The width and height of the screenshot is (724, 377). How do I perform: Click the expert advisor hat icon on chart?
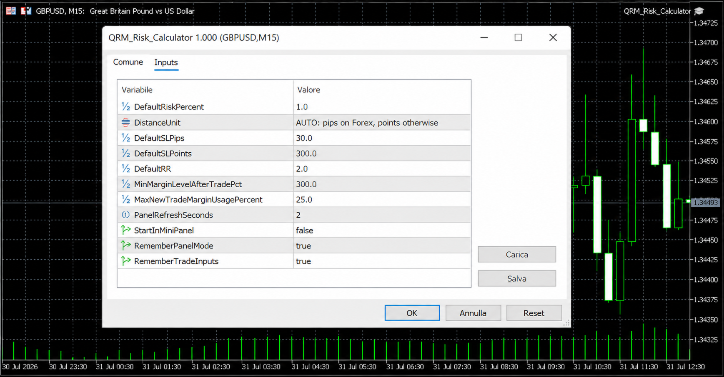tap(699, 11)
